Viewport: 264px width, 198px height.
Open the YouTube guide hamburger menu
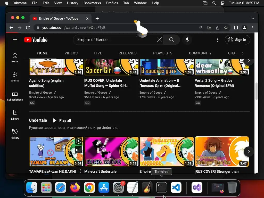pos(15,39)
